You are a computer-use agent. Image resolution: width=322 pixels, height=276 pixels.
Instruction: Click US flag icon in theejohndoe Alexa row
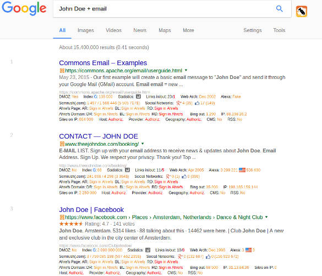[x=242, y=170]
